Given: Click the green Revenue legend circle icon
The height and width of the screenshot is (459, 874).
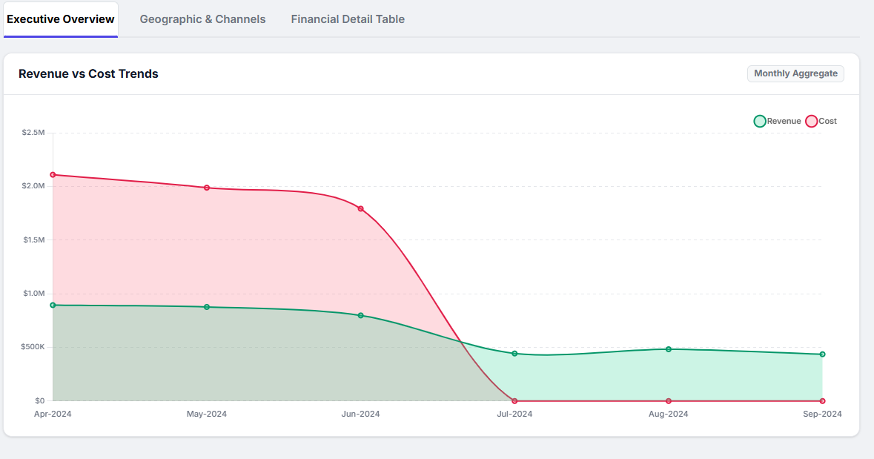Looking at the screenshot, I should tap(760, 121).
